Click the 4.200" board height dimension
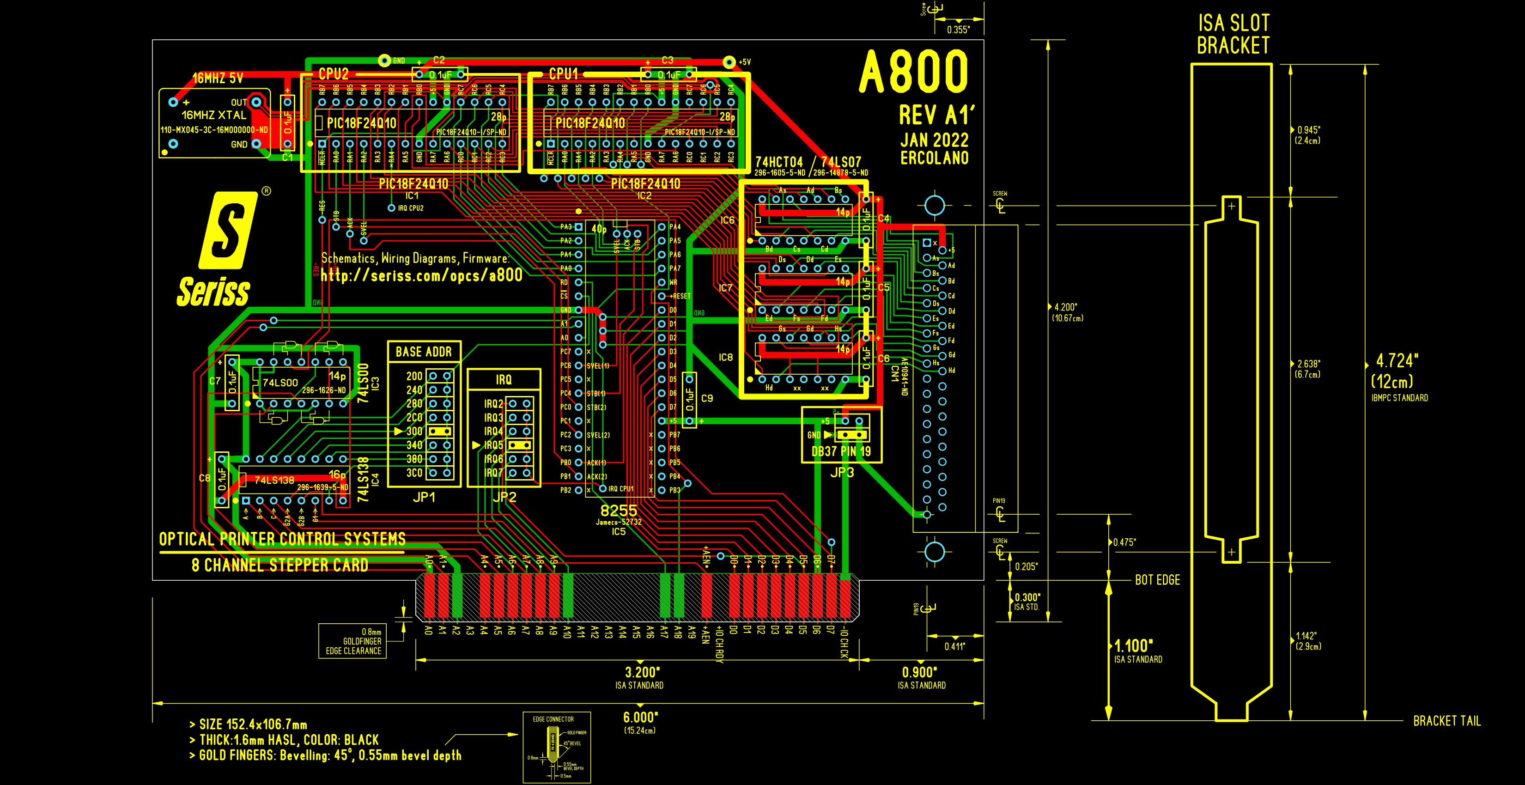Screen dimensions: 1525x785 tap(1066, 312)
